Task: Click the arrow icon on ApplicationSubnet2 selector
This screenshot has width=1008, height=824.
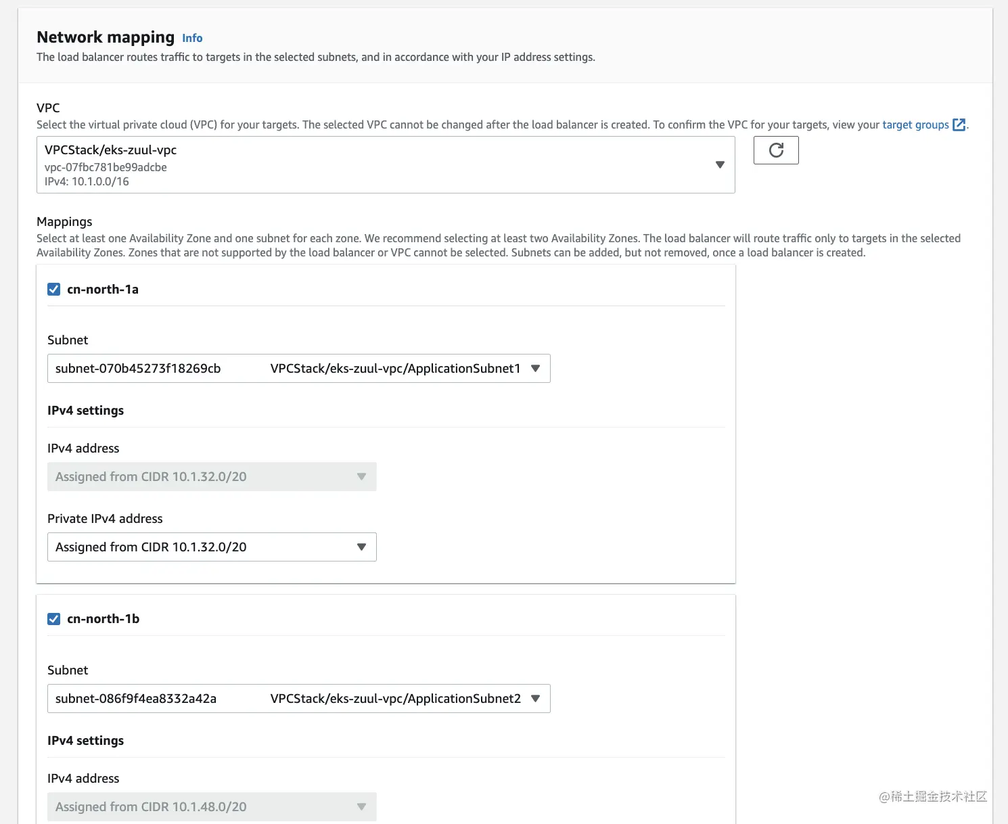Action: [x=535, y=699]
